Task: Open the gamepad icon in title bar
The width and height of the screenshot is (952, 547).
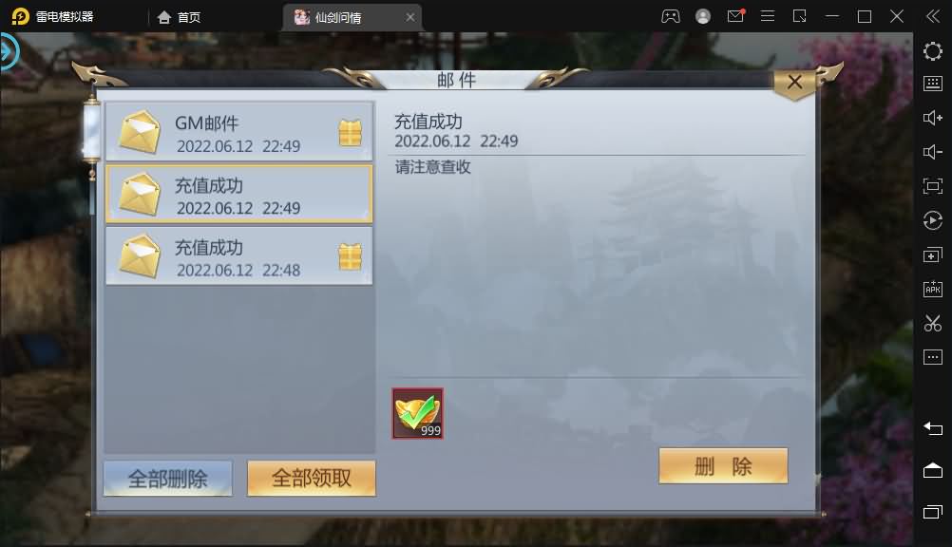Action: pos(670,16)
